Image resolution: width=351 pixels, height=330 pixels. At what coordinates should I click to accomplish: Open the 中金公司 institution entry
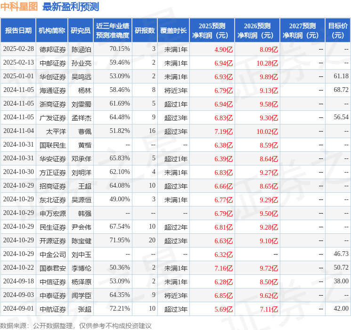[x=53, y=254]
